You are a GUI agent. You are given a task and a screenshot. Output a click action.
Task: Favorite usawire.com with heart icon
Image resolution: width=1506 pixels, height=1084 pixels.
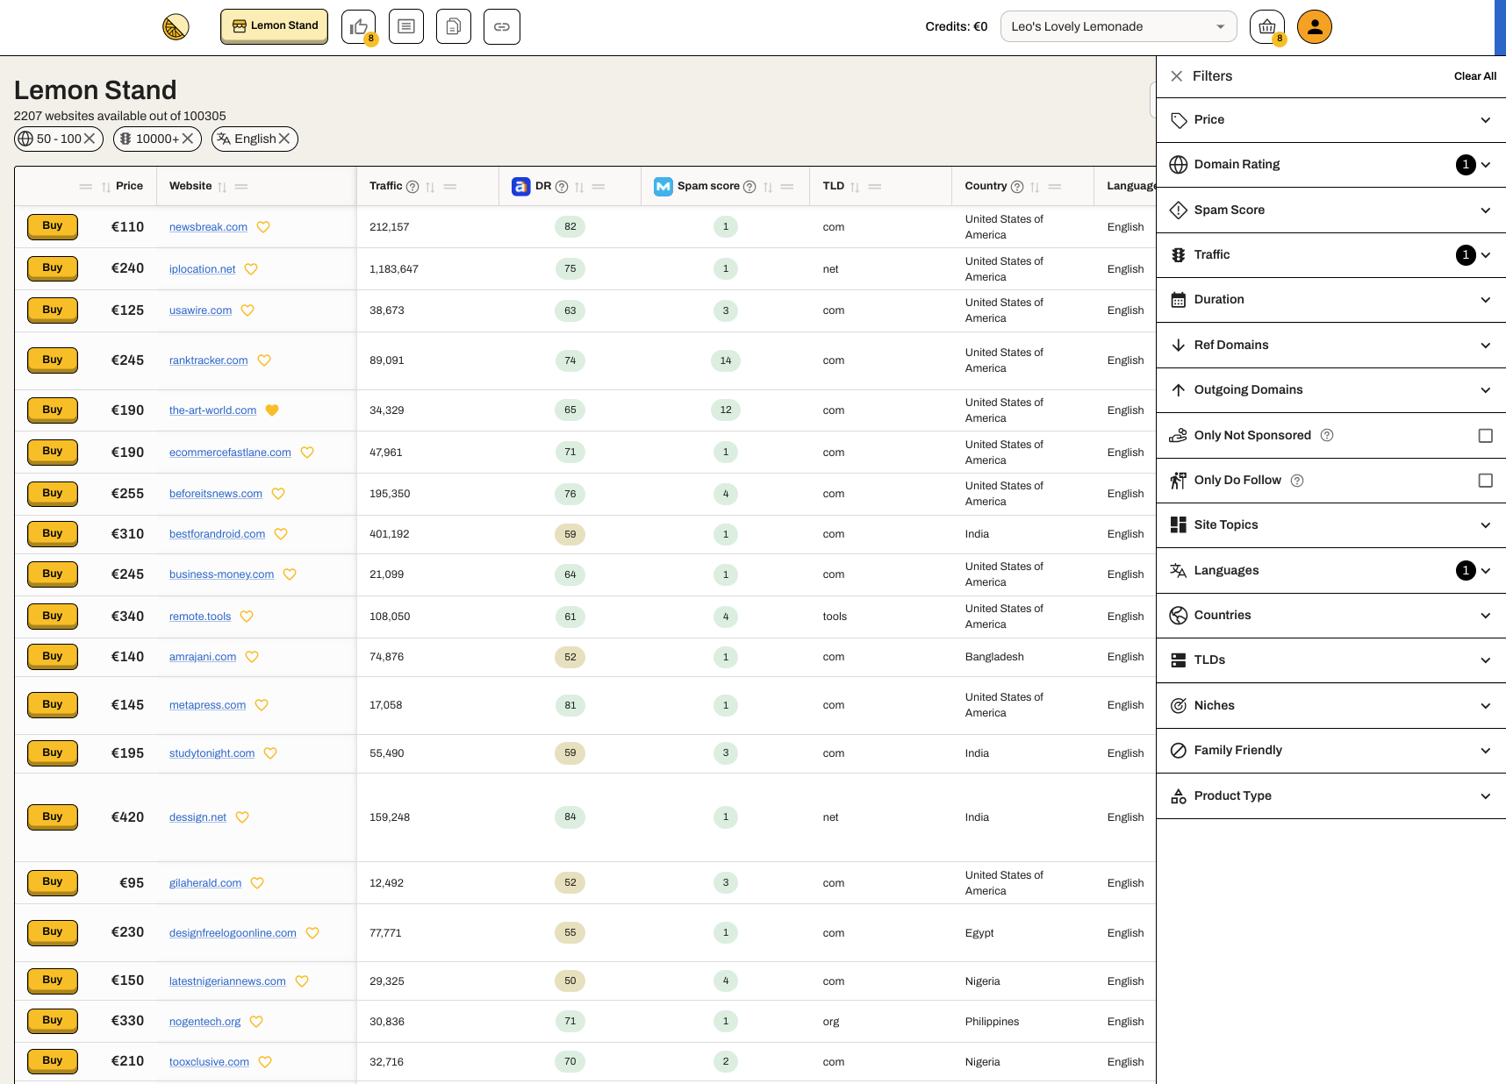(247, 310)
